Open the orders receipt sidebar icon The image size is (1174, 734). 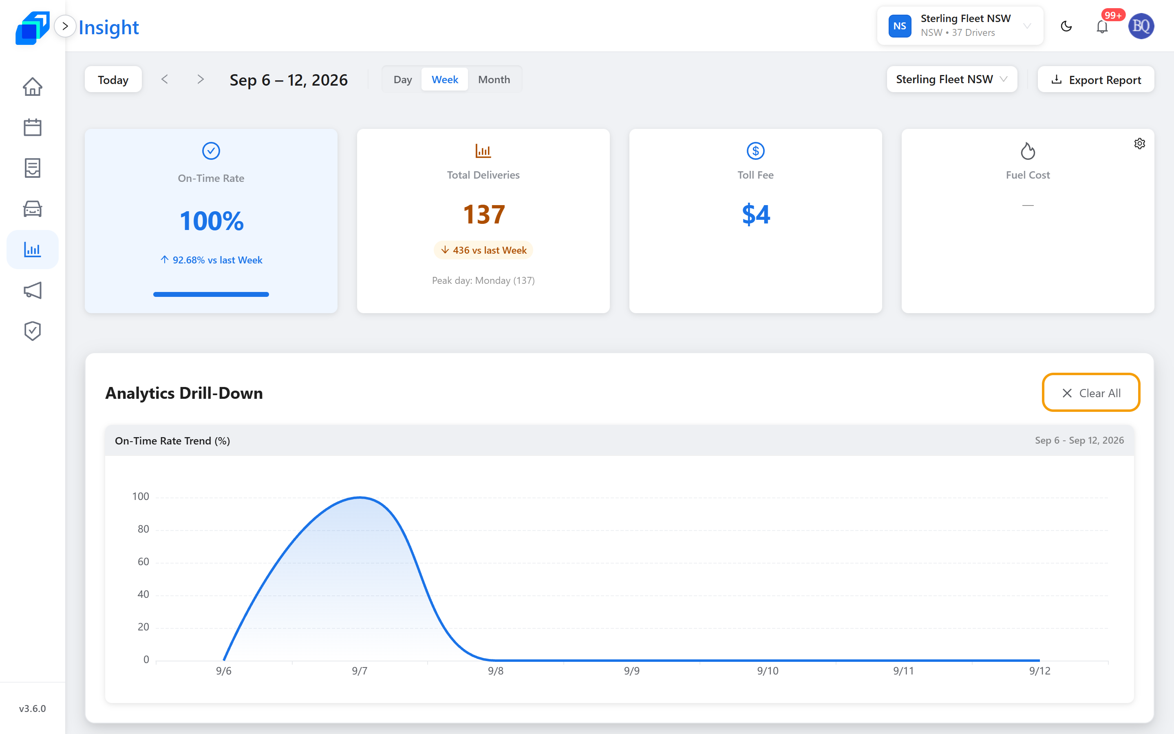[x=33, y=168]
